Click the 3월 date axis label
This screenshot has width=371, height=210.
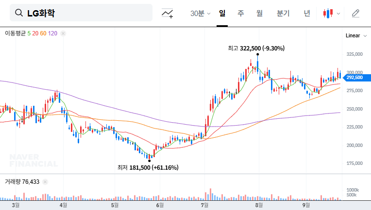pos(16,205)
